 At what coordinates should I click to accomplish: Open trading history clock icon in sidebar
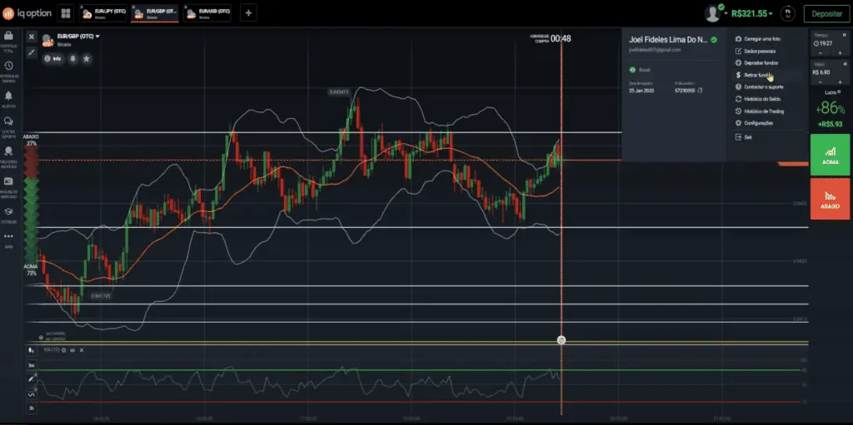tap(8, 66)
